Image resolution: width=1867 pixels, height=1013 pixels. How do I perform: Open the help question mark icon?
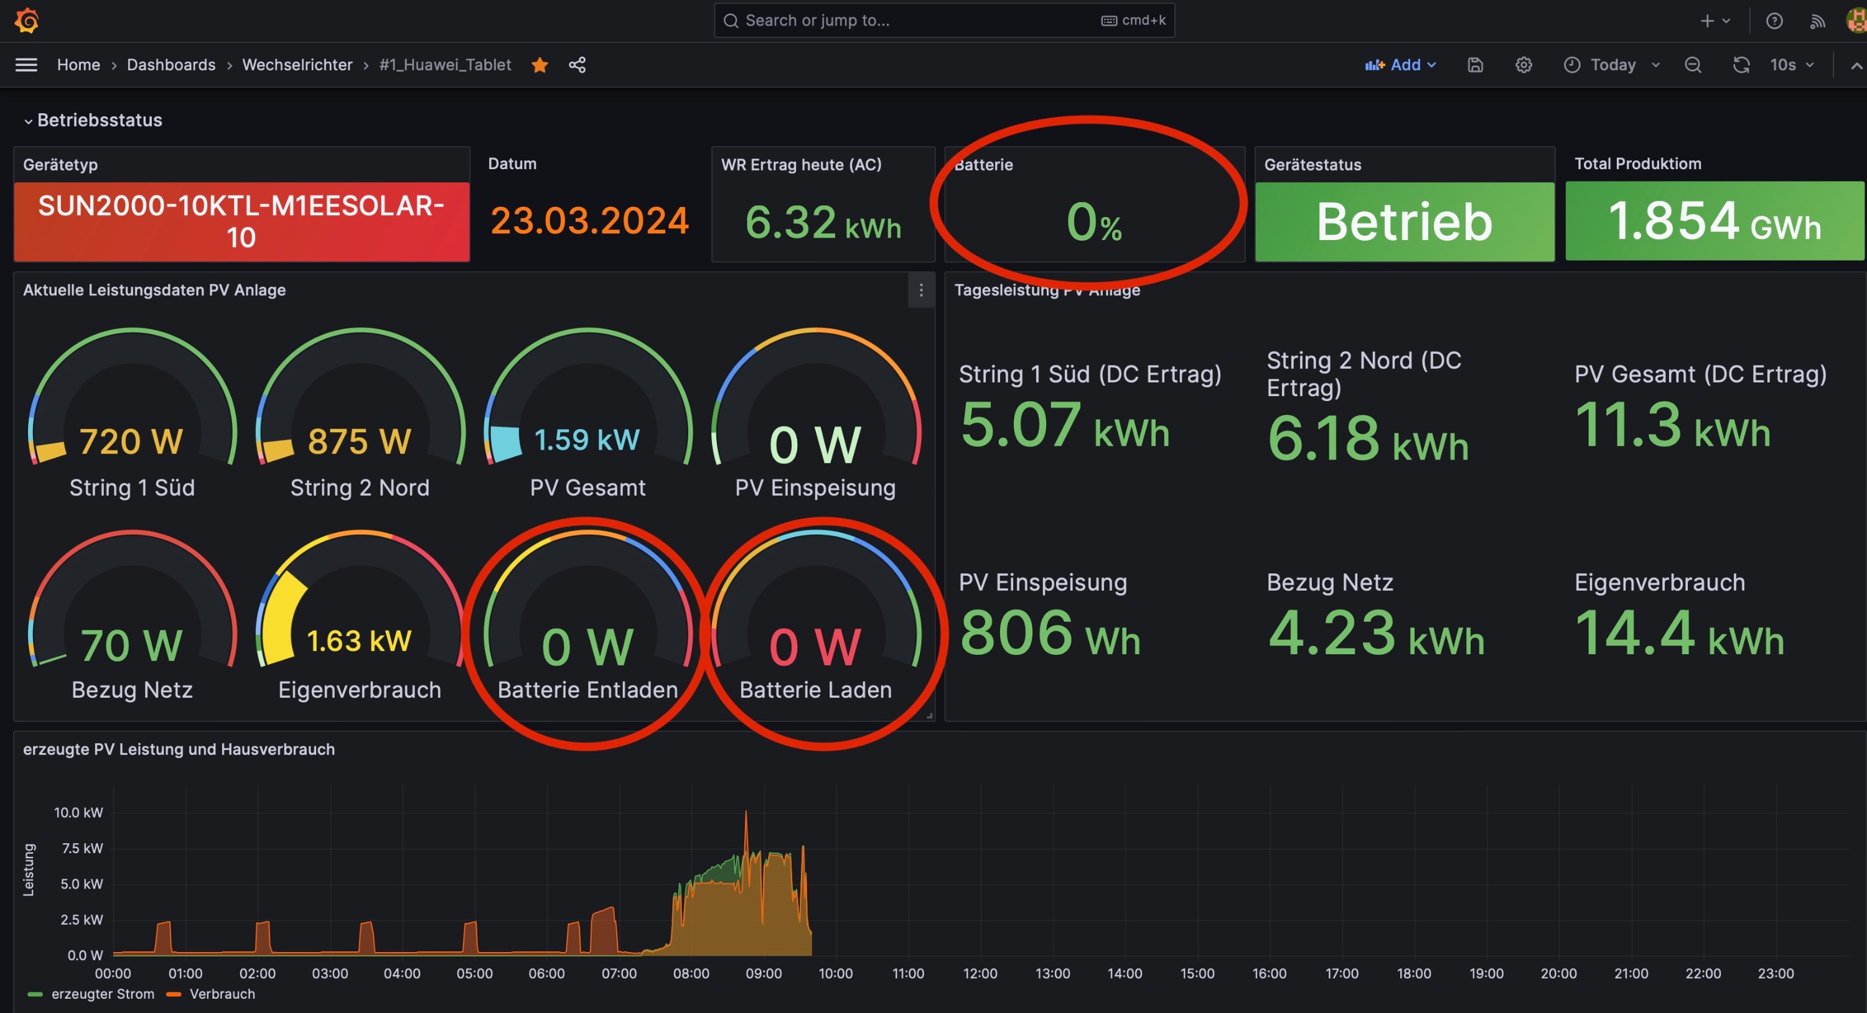(x=1774, y=21)
